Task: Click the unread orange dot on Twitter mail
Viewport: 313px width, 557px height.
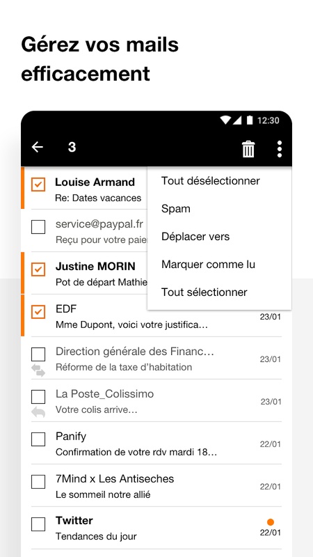Action: (271, 521)
